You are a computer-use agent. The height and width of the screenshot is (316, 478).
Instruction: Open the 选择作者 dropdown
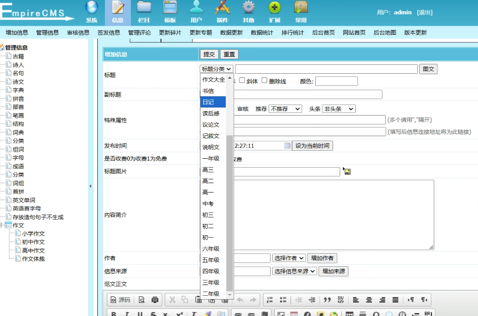coord(289,258)
